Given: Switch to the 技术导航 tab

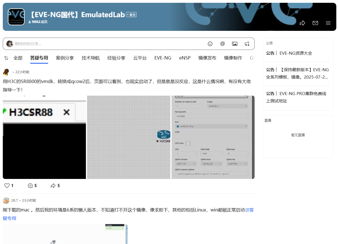Looking at the screenshot, I should [x=91, y=58].
